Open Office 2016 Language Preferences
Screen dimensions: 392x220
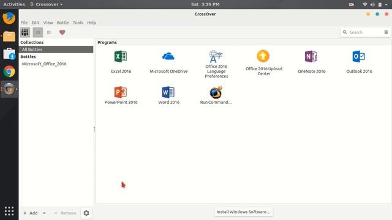coord(216,57)
